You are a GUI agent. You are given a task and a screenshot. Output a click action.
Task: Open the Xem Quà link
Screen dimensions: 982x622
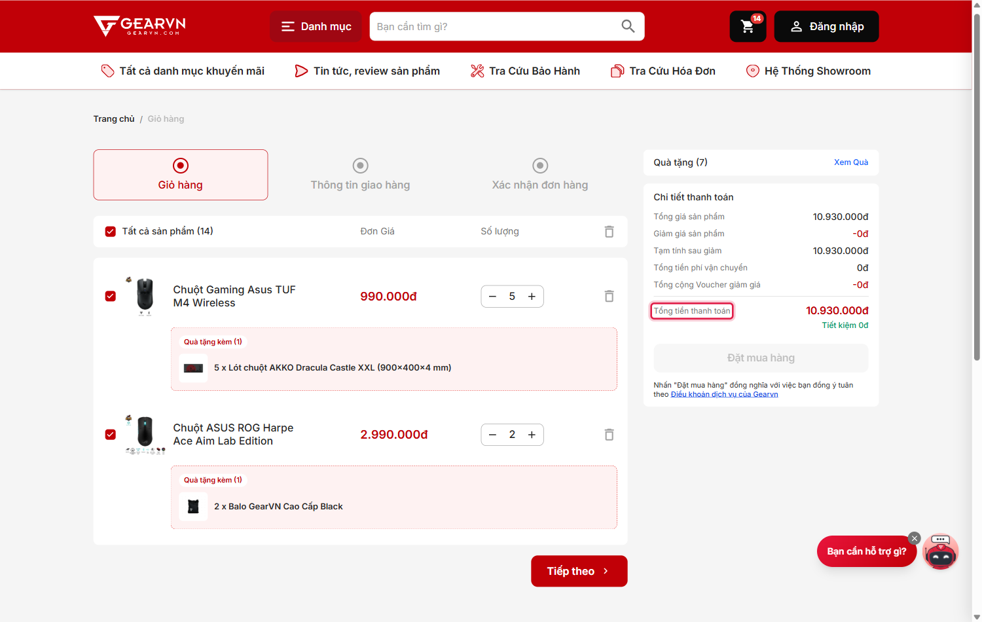pyautogui.click(x=850, y=162)
